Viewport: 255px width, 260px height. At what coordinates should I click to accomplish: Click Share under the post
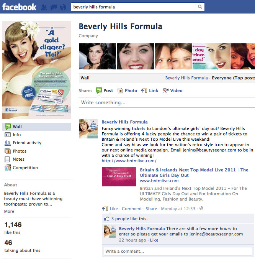(x=151, y=209)
